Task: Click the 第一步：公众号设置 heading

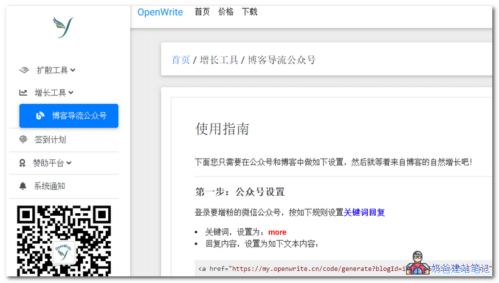Action: tap(240, 191)
